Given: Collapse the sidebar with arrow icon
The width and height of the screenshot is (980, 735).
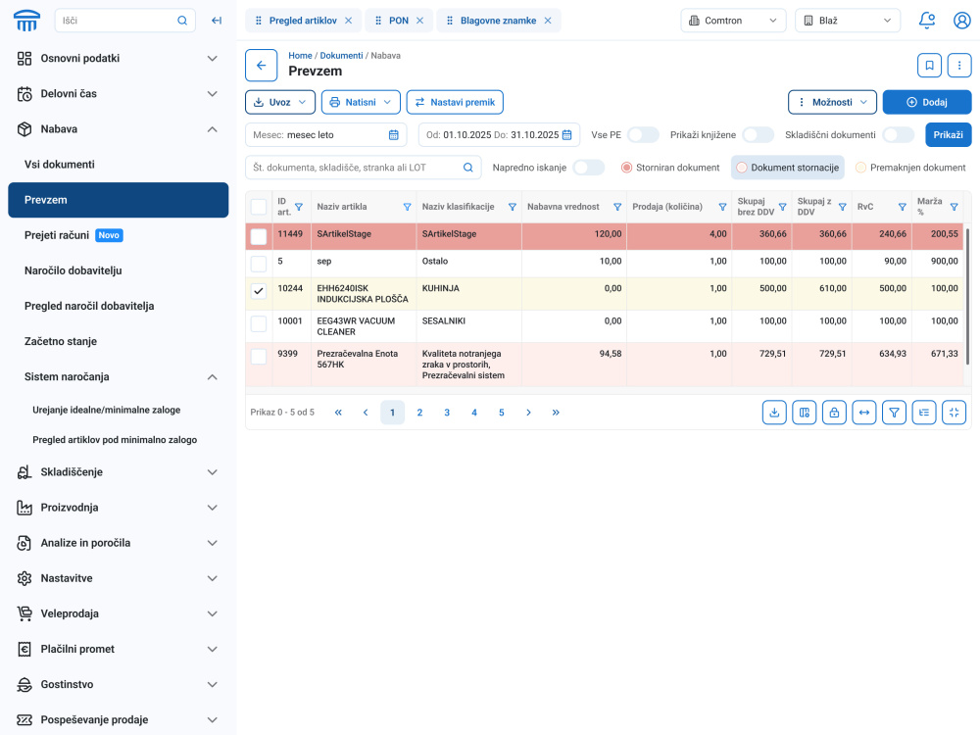Looking at the screenshot, I should [217, 21].
